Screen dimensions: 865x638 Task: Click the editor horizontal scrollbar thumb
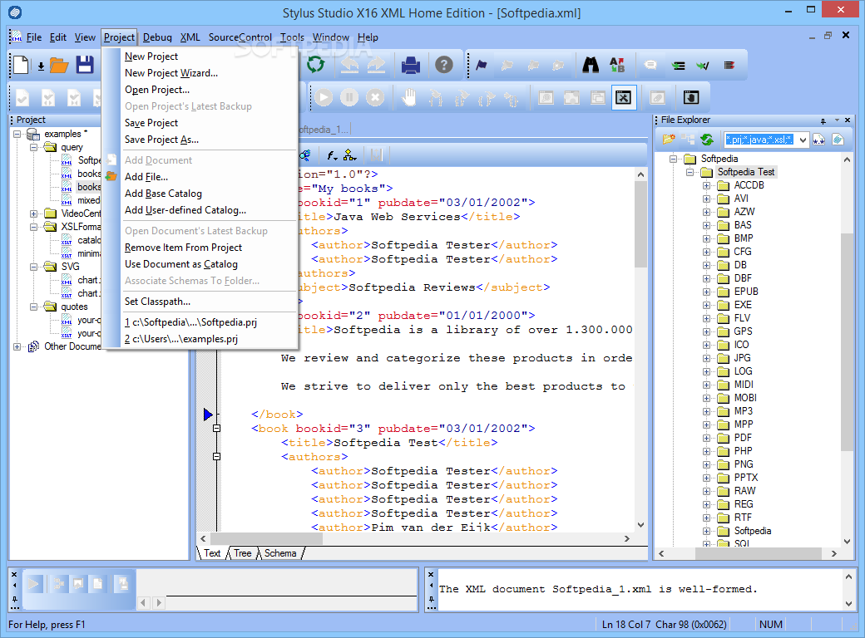(266, 539)
